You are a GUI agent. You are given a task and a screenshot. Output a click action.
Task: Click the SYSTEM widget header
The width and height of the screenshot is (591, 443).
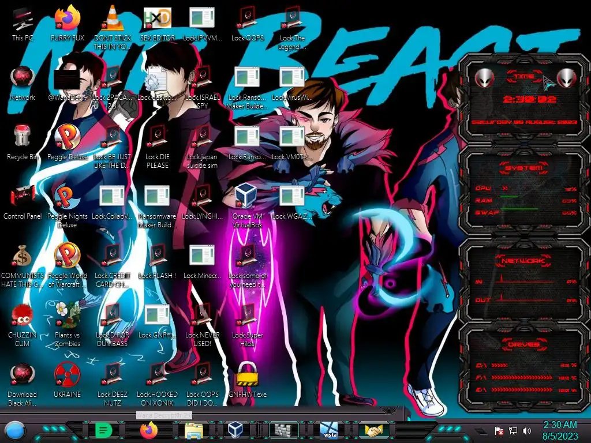524,168
